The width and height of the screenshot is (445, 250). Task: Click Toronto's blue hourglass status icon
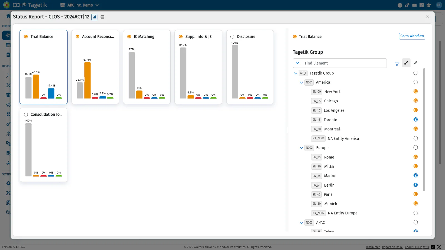pyautogui.click(x=416, y=120)
